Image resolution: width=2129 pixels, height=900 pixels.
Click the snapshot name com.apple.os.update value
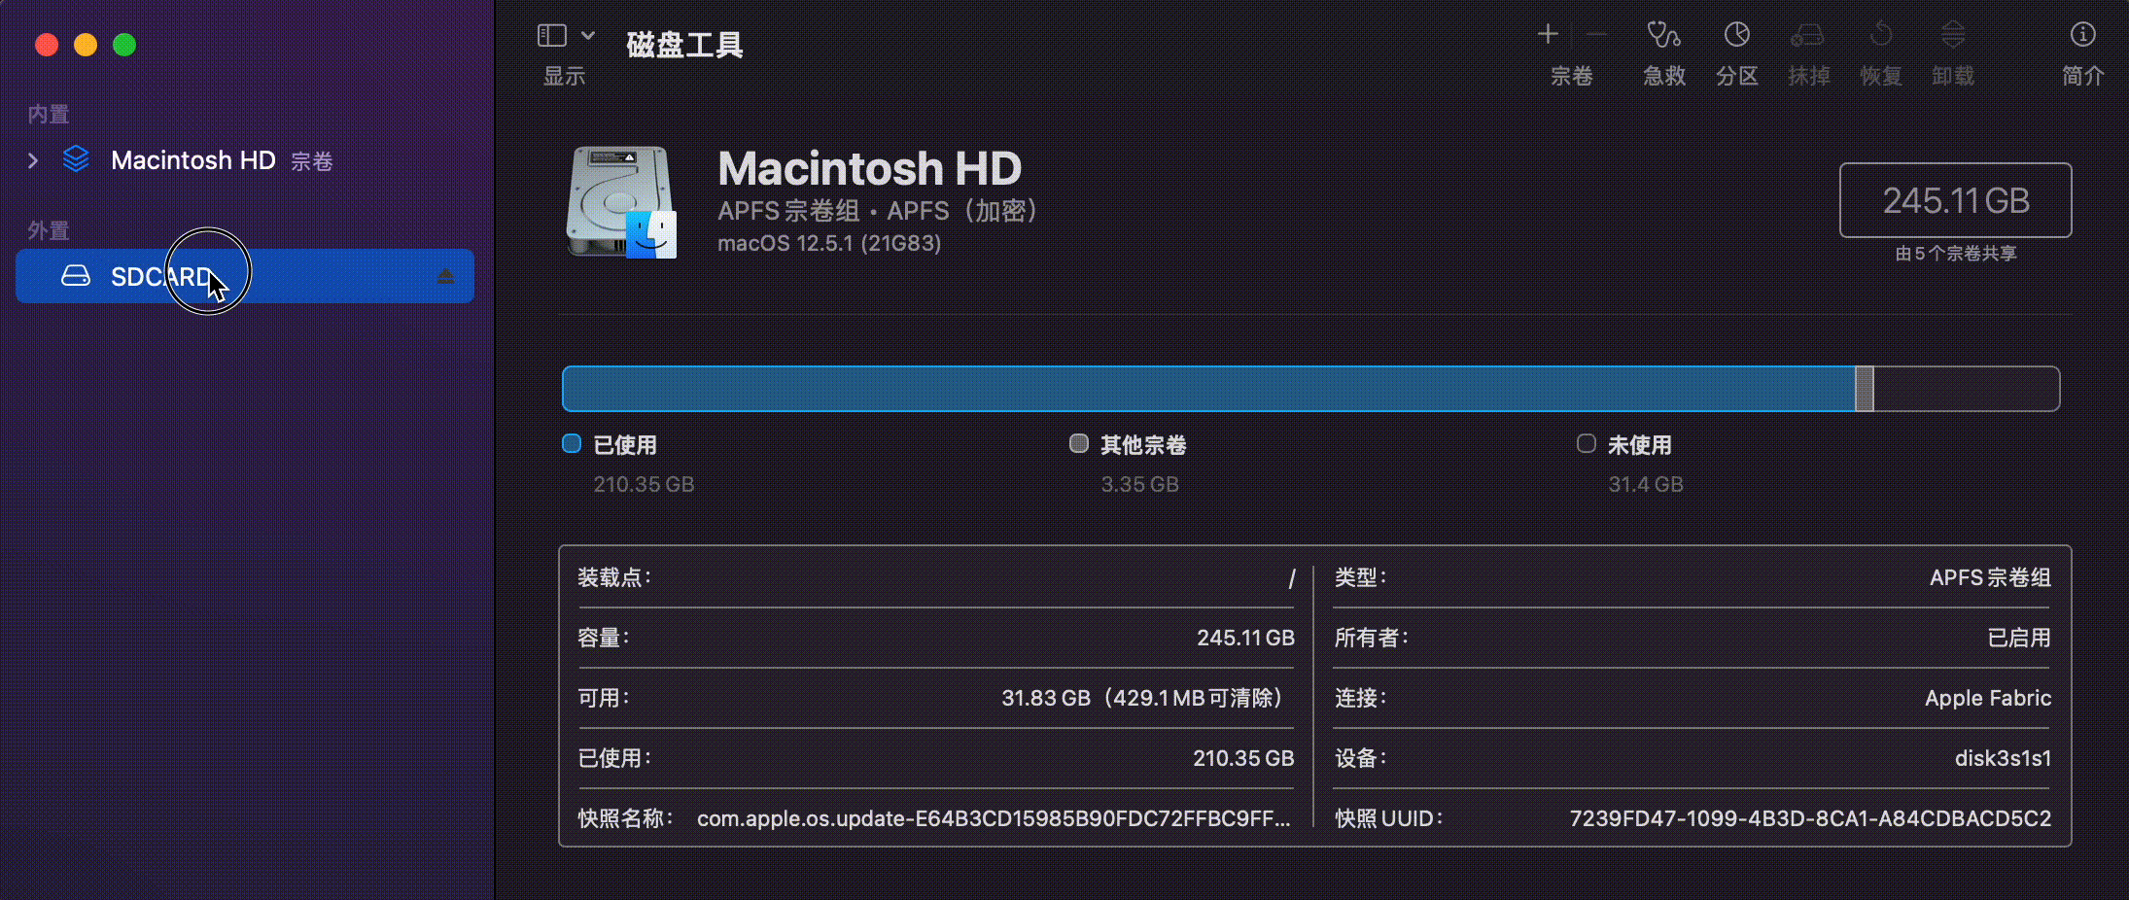coord(995,818)
